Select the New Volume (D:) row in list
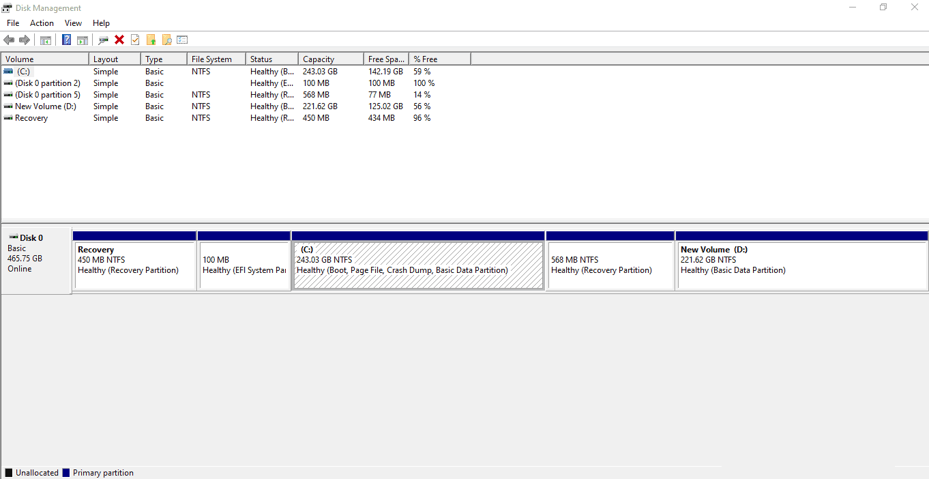This screenshot has height=479, width=929. [45, 106]
